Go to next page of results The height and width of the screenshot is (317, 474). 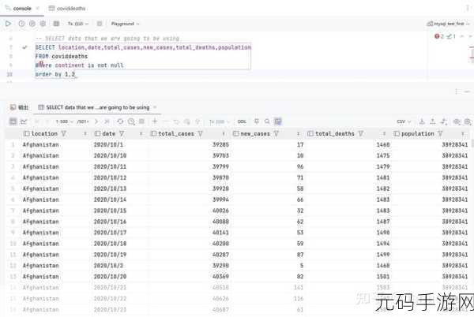tap(96, 121)
